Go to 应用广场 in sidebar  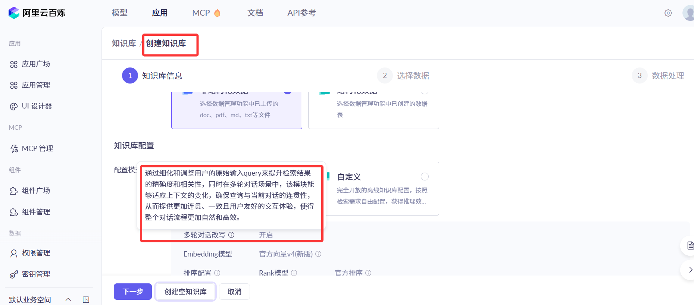[36, 64]
